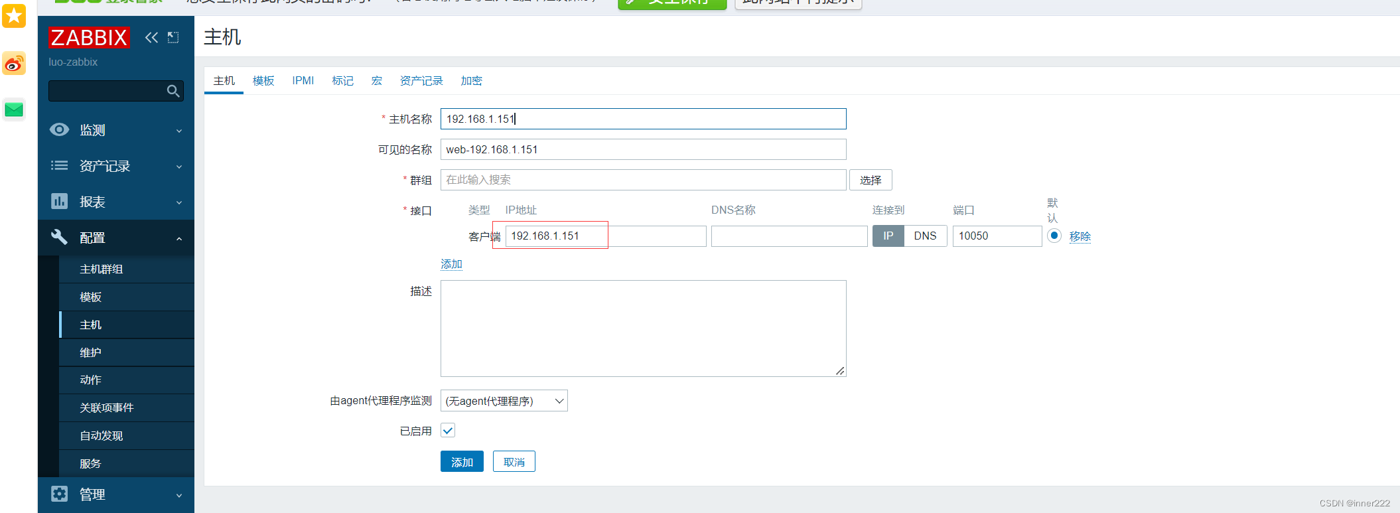Screen dimensions: 1400x513
Task: Switch to the 模板 tab
Action: [x=263, y=81]
